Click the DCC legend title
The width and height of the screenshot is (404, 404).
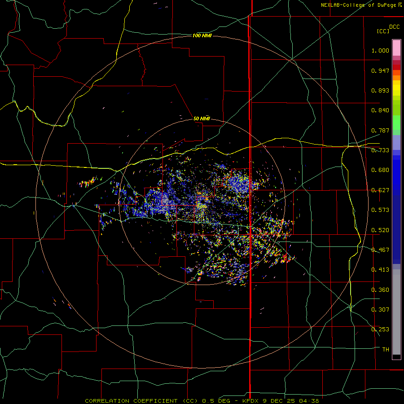click(394, 27)
